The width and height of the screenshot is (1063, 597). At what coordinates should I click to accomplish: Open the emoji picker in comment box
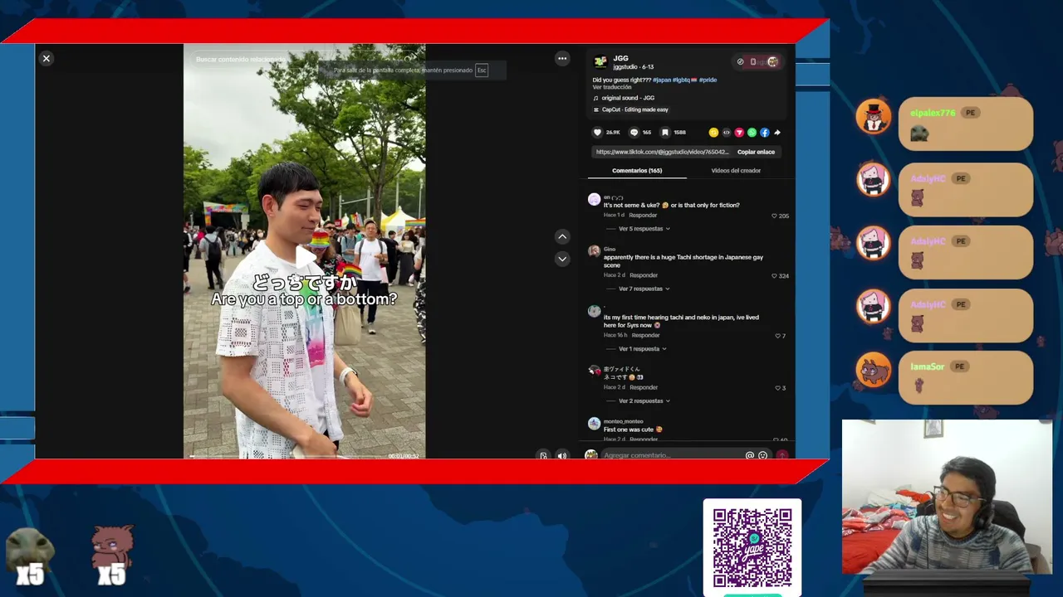[x=762, y=455]
